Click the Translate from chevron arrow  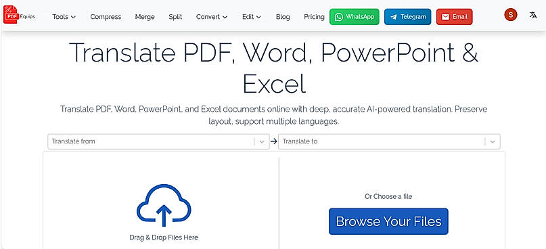point(263,141)
